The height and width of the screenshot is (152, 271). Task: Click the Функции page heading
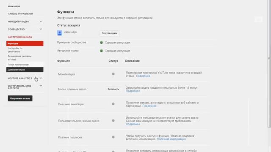[66, 12]
